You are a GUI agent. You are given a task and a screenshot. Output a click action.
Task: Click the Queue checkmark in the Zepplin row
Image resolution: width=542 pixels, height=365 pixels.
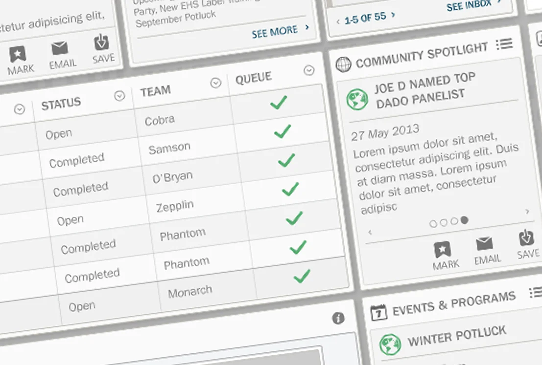[x=290, y=190]
